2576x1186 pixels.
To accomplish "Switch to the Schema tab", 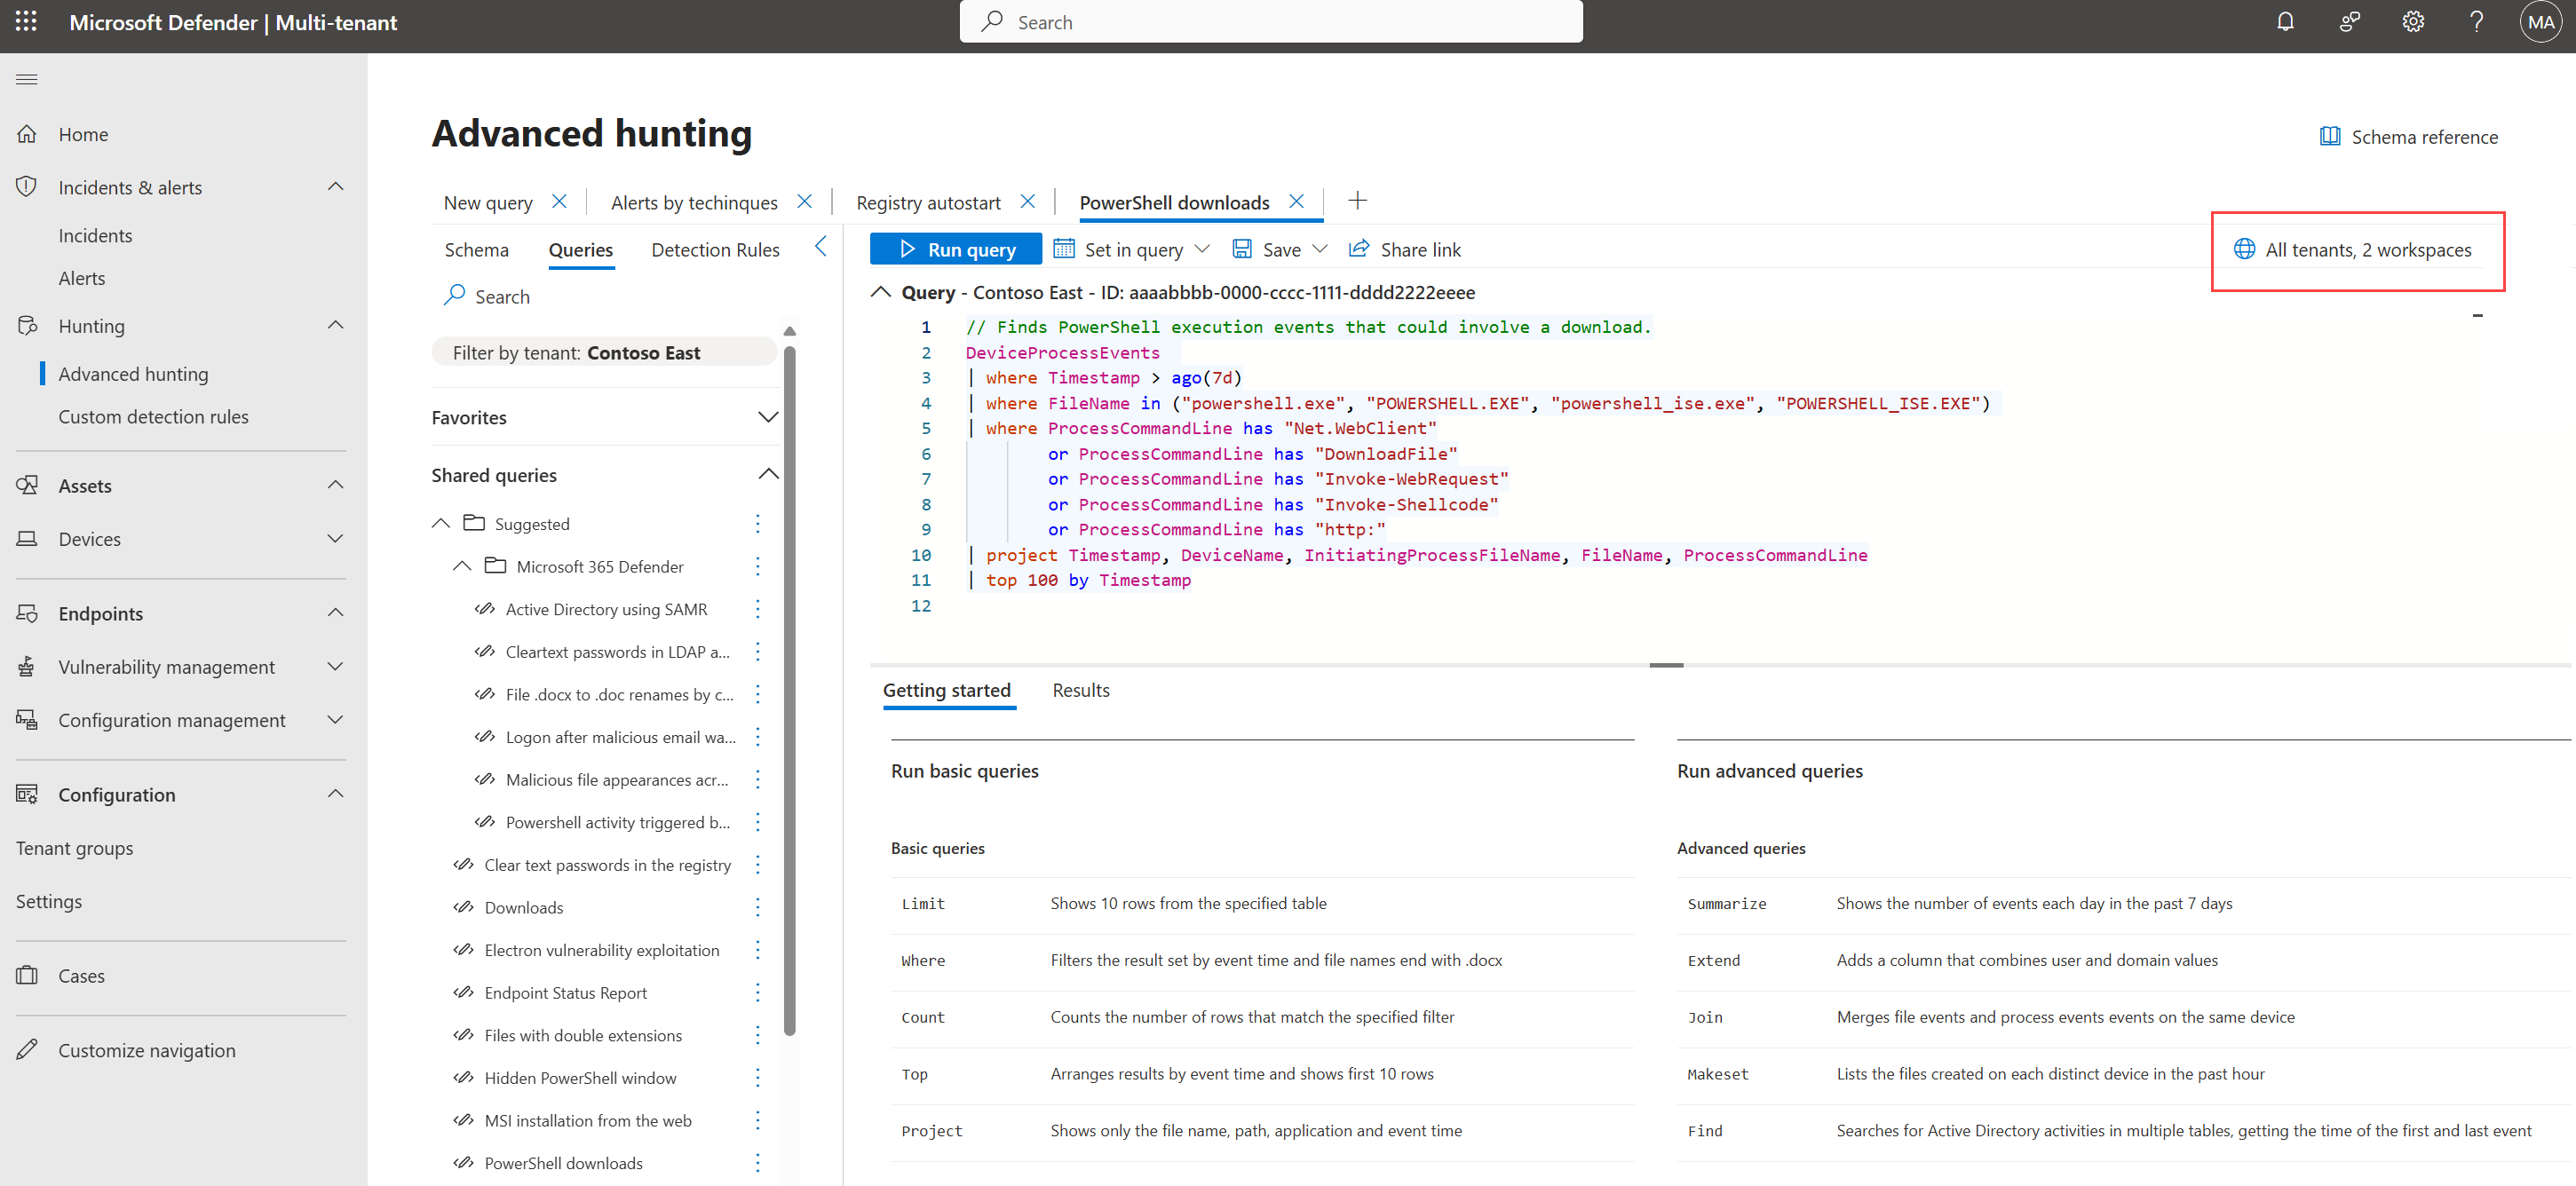I will (476, 250).
